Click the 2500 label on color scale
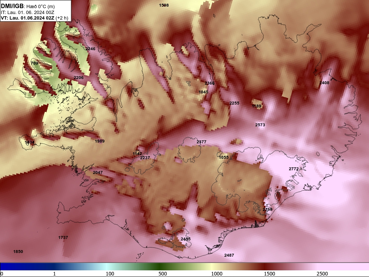The width and height of the screenshot is (369, 277). pos(322,274)
